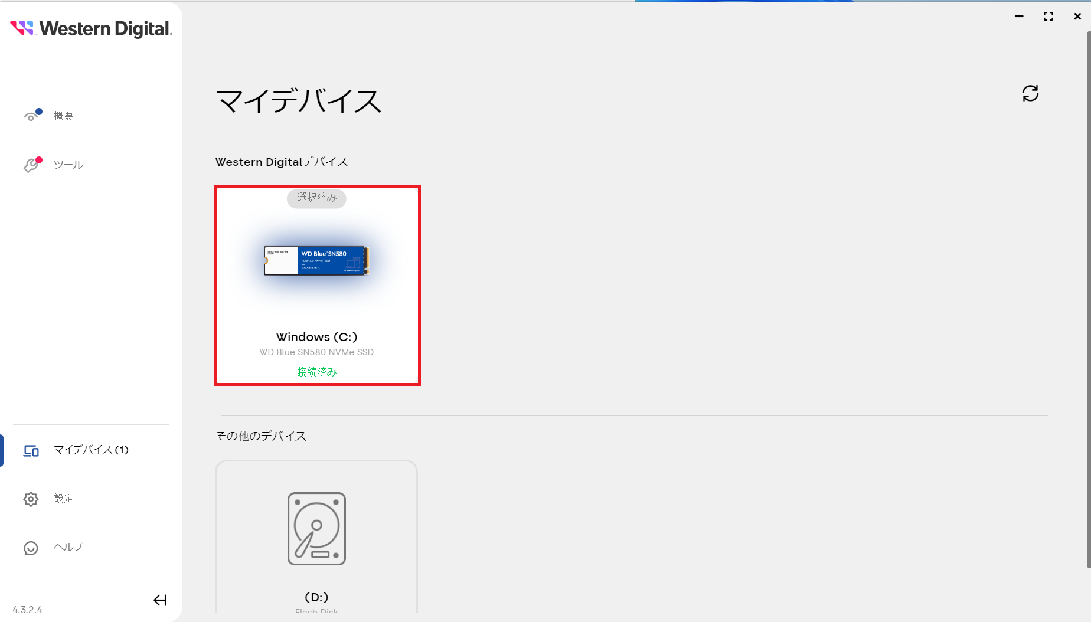
Task: Click the tools wrench icon
Action: [x=31, y=165]
